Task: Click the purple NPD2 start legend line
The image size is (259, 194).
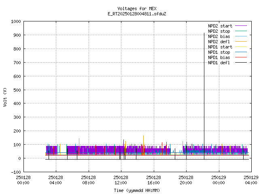Action: coord(241,26)
